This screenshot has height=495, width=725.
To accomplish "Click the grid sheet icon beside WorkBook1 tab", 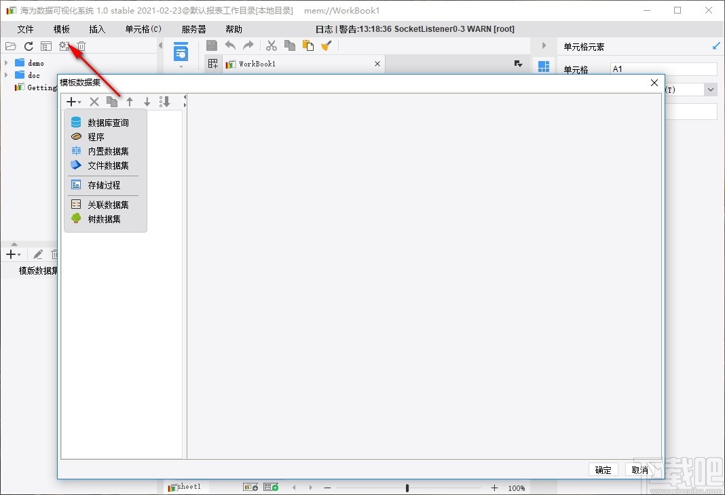I will 213,64.
